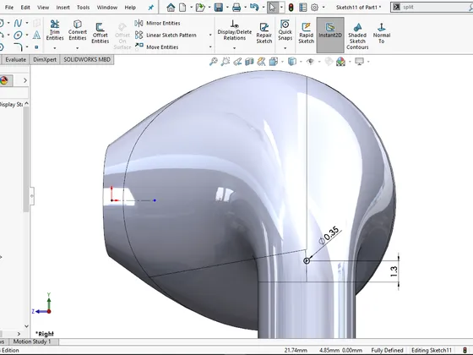Undo the last action
473x355 pixels.
pyautogui.click(x=254, y=8)
